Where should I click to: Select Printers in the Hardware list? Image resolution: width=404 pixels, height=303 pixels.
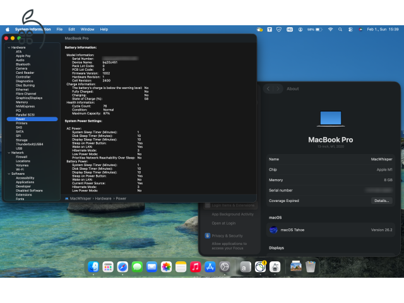pos(21,123)
